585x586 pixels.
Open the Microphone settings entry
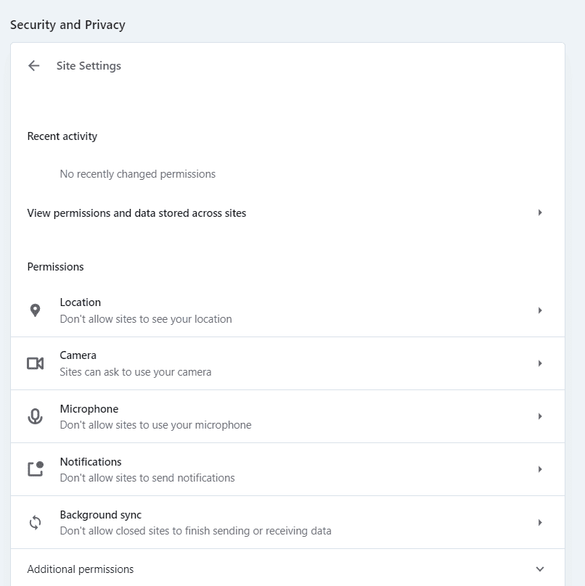(287, 416)
